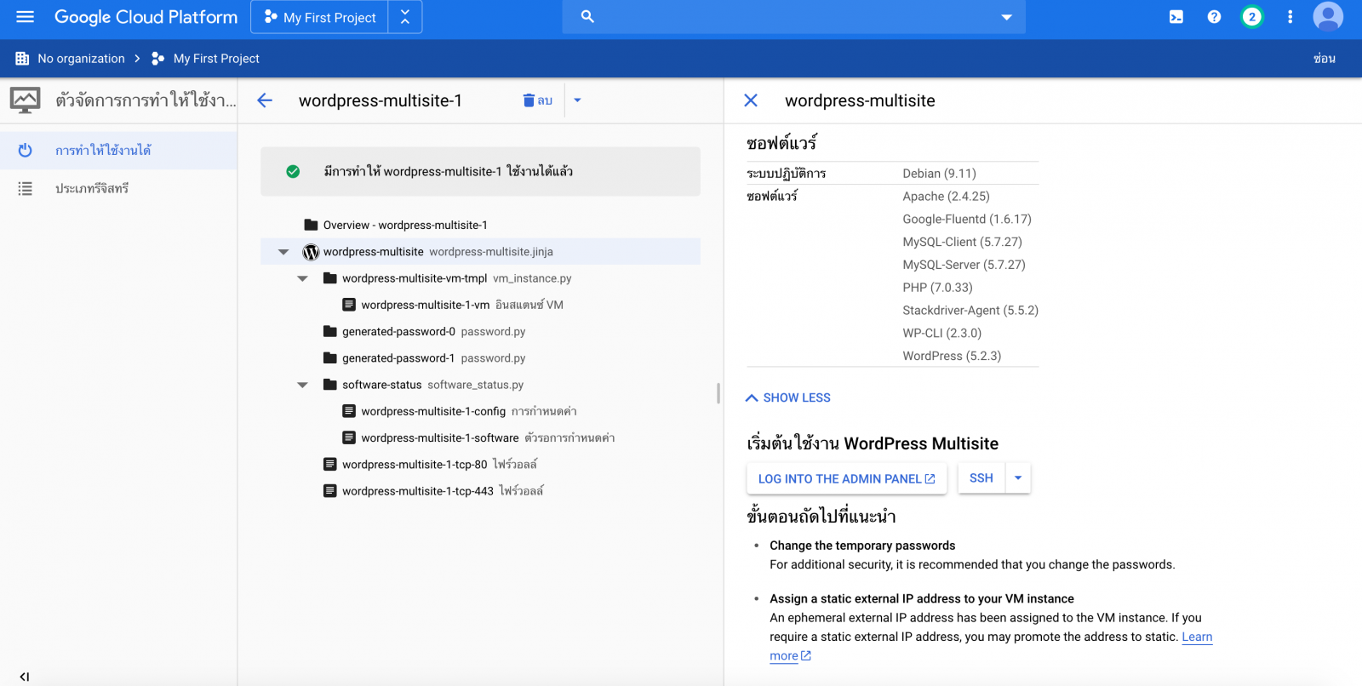Click the PHP (7.0.33) entry
The image size is (1362, 686).
tap(937, 288)
